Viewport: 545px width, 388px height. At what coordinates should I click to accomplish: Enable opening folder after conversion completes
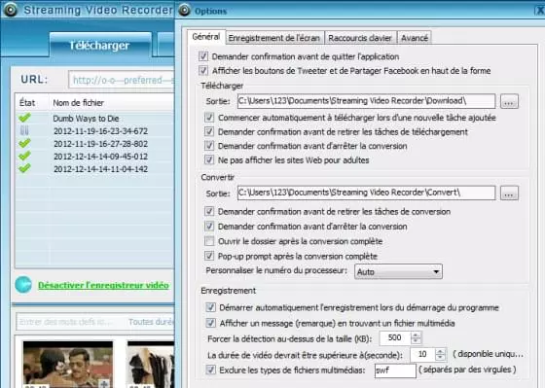pyautogui.click(x=209, y=241)
